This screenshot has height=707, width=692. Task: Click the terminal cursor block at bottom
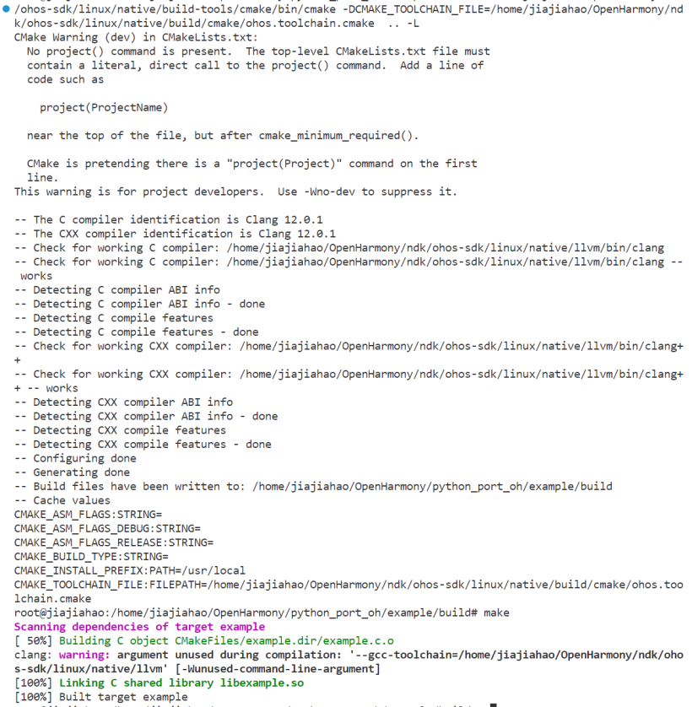[x=494, y=704]
